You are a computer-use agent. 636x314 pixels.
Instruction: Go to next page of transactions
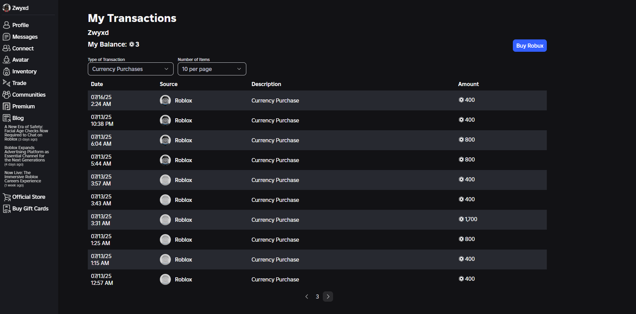coord(328,297)
